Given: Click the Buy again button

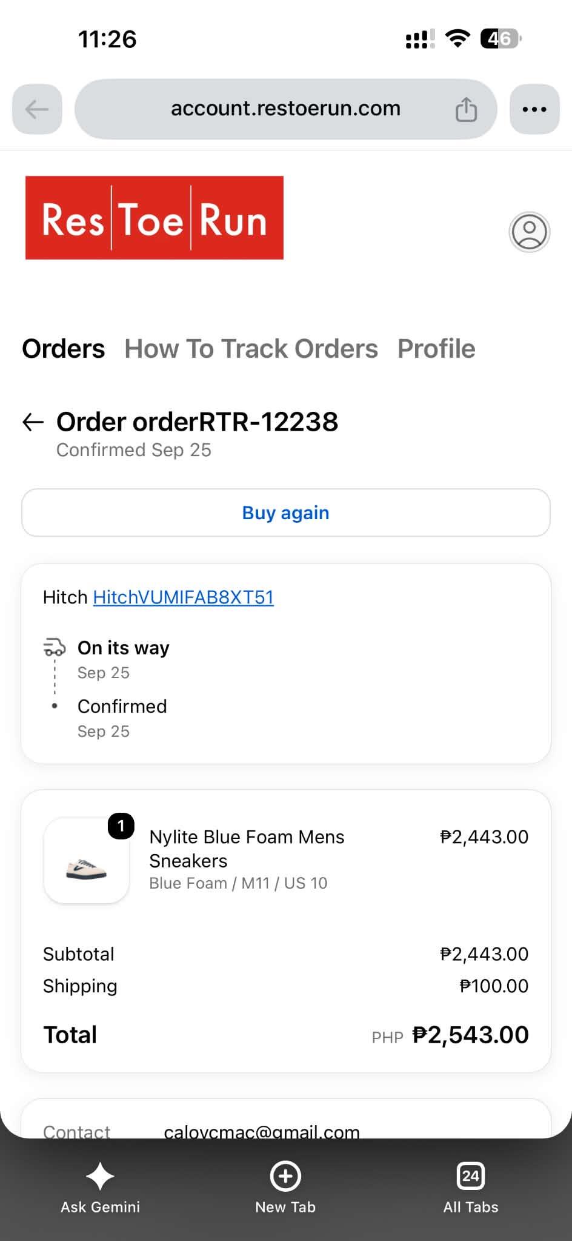Looking at the screenshot, I should point(286,513).
